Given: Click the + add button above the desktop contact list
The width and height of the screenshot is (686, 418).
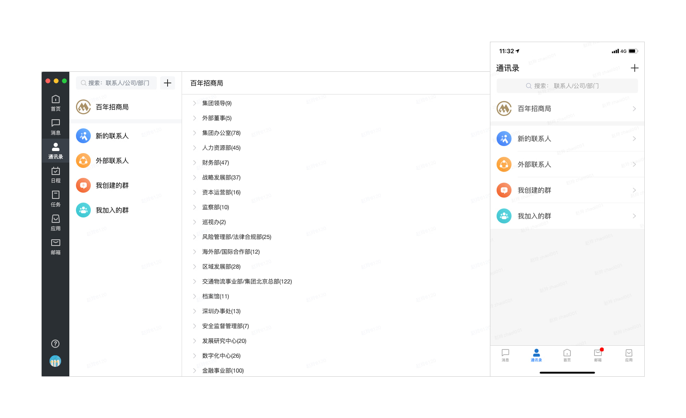Looking at the screenshot, I should (168, 83).
